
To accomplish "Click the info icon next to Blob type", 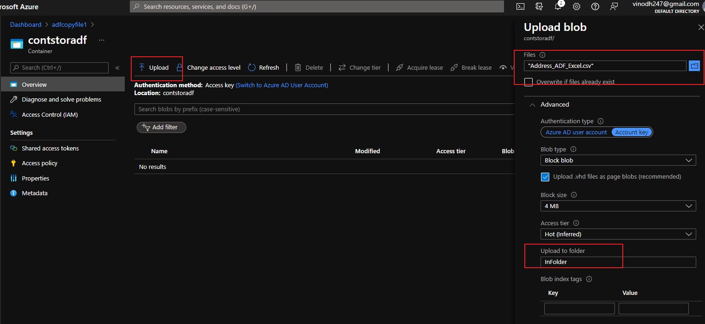I will pyautogui.click(x=573, y=150).
